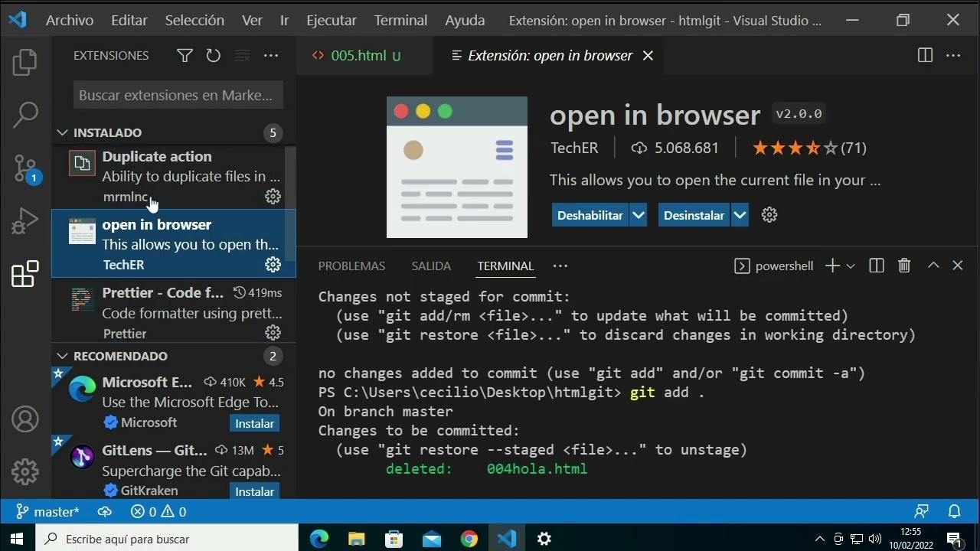Open the Terminal menu in menu bar
The image size is (980, 551).
(400, 21)
